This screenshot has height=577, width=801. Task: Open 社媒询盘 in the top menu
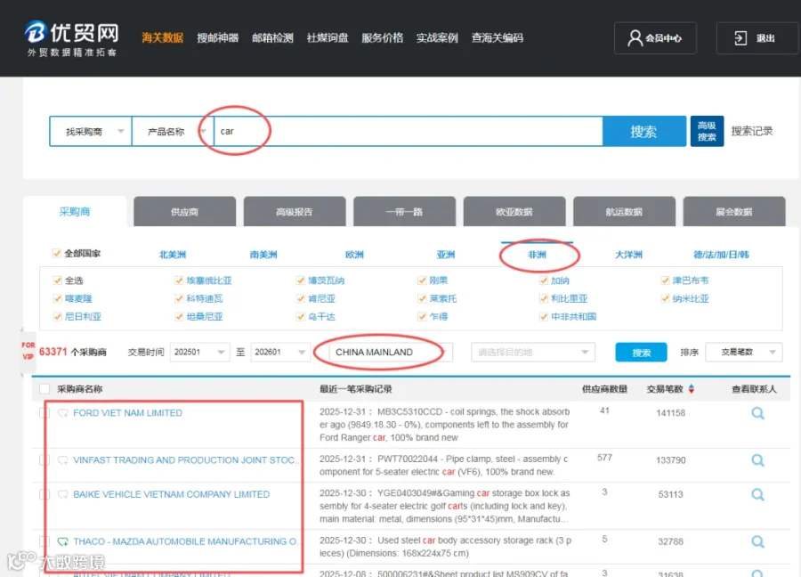pyautogui.click(x=327, y=37)
